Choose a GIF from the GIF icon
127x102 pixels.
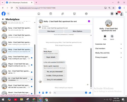[x=50, y=93]
